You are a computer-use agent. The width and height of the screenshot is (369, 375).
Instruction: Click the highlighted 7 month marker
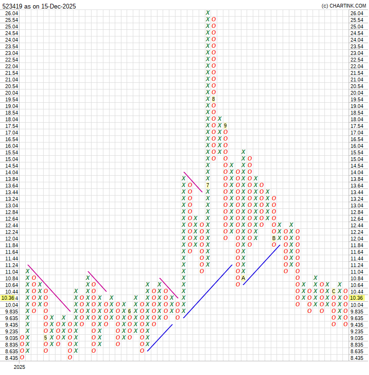208,185
